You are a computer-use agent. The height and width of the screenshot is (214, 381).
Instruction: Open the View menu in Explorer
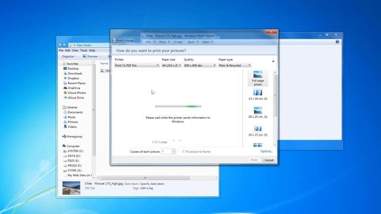click(x=75, y=51)
